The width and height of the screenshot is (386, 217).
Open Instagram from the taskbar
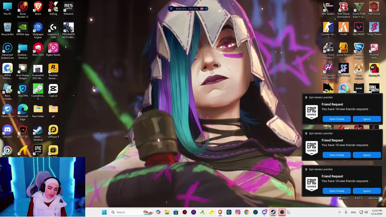point(238,212)
